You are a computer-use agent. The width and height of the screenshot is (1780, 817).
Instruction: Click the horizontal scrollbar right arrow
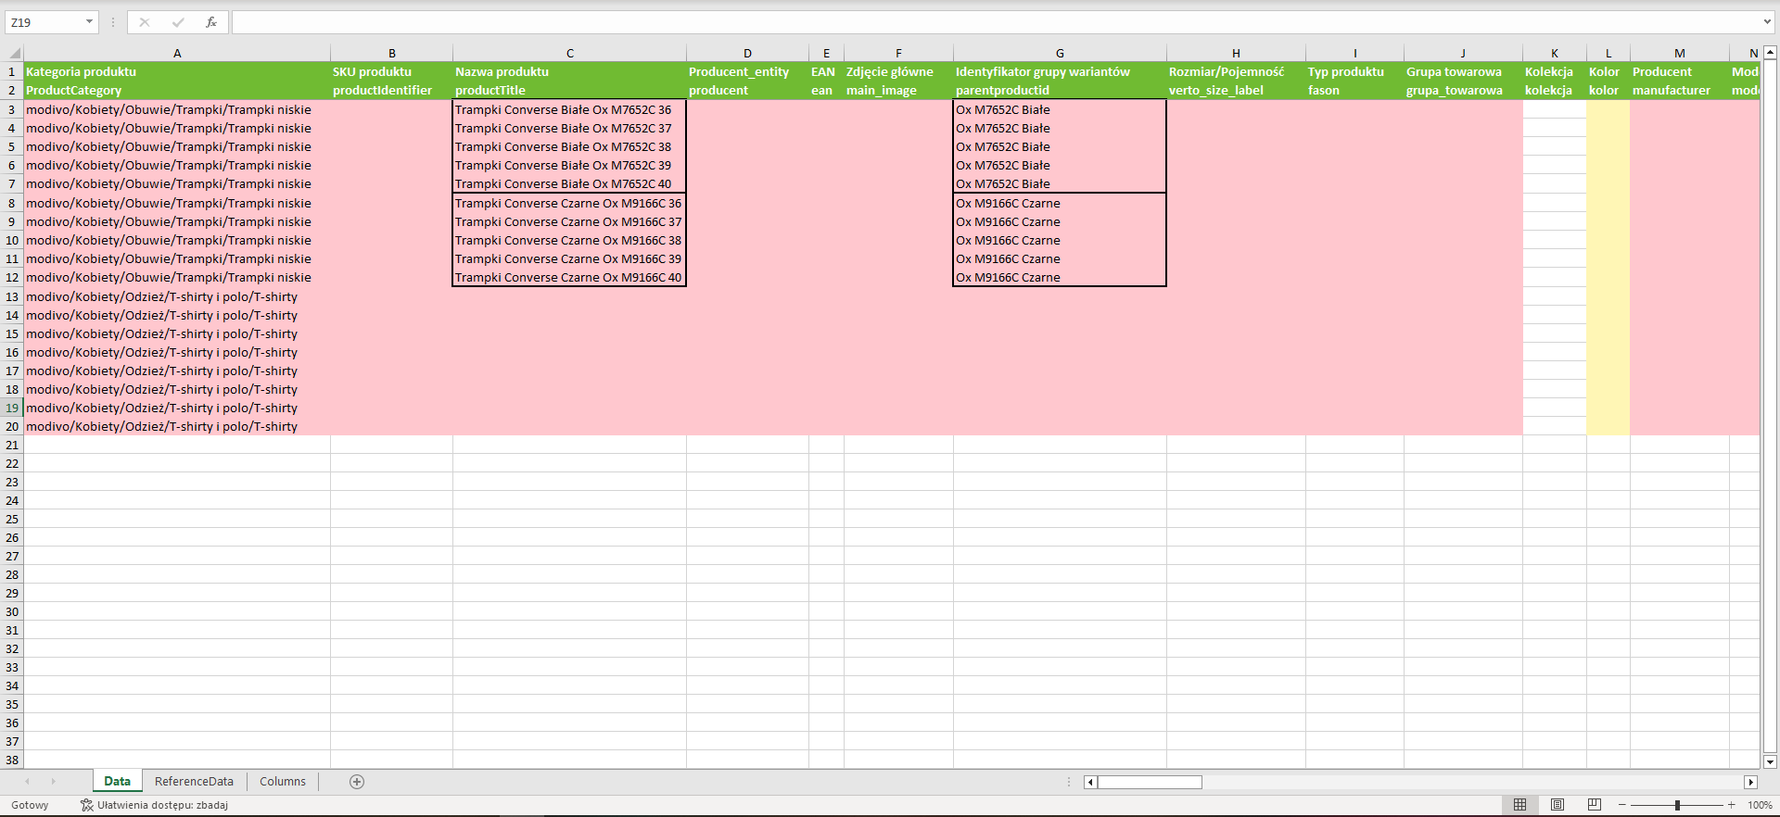click(1750, 783)
